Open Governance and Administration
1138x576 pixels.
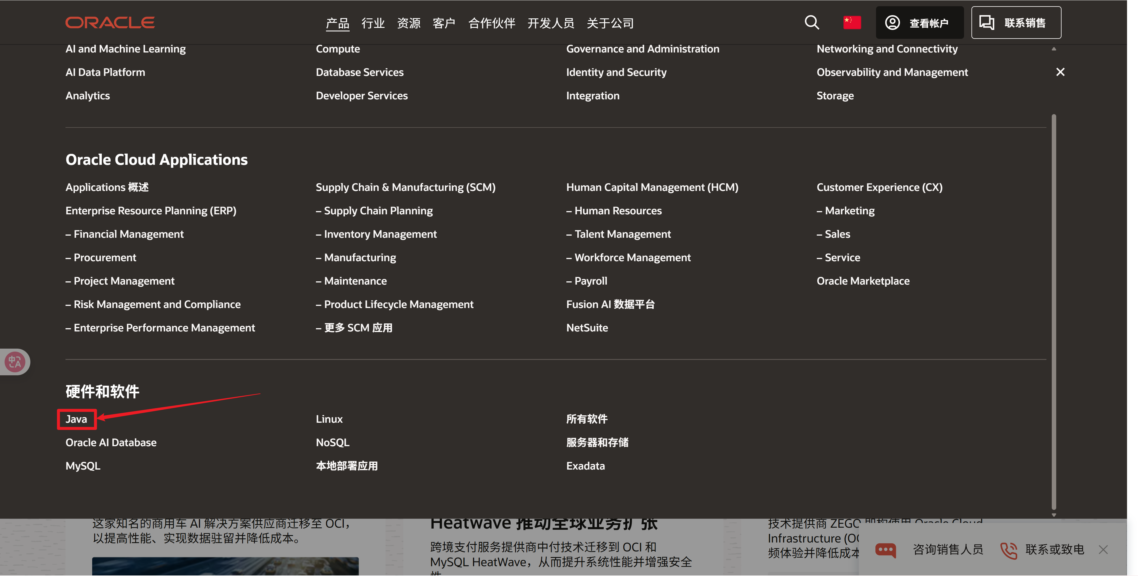tap(643, 49)
